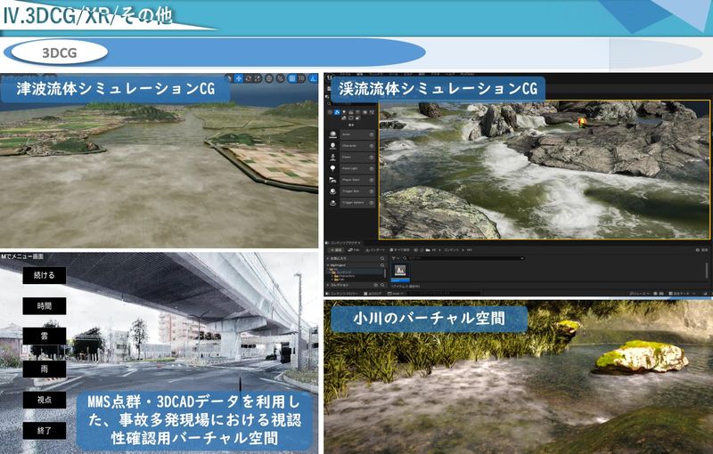This screenshot has height=454, width=713.
Task: Click the Actor placement icon
Action: click(x=333, y=134)
